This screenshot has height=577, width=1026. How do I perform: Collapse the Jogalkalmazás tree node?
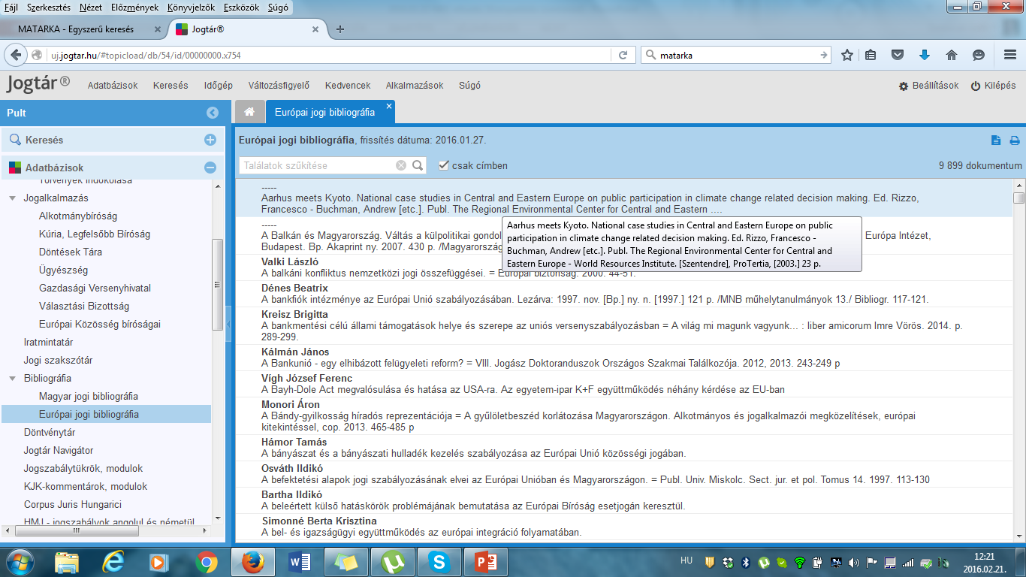pyautogui.click(x=13, y=198)
